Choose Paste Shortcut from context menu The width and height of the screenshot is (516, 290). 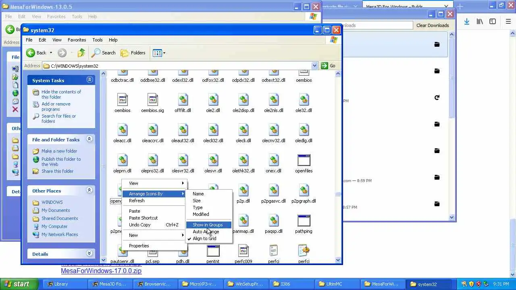point(155,218)
